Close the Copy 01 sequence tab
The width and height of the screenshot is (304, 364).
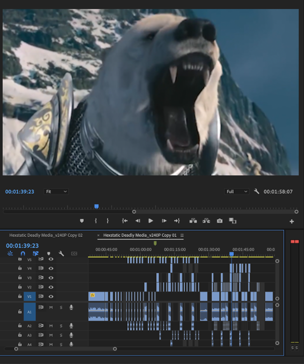tap(98, 235)
